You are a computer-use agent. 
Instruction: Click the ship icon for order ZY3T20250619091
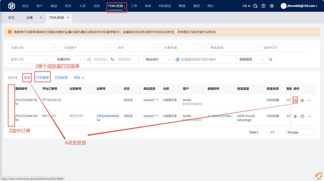point(295,100)
